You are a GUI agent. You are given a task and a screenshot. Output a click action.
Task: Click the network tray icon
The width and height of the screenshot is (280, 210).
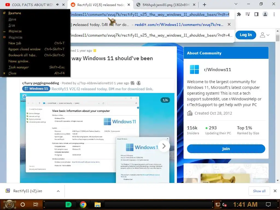(x=218, y=205)
